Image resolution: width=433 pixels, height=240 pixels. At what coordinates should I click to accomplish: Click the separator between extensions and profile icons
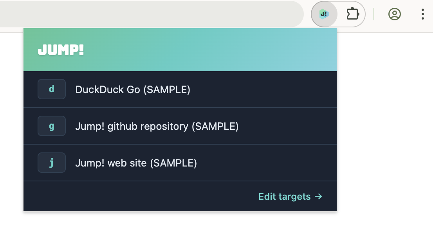click(x=374, y=14)
